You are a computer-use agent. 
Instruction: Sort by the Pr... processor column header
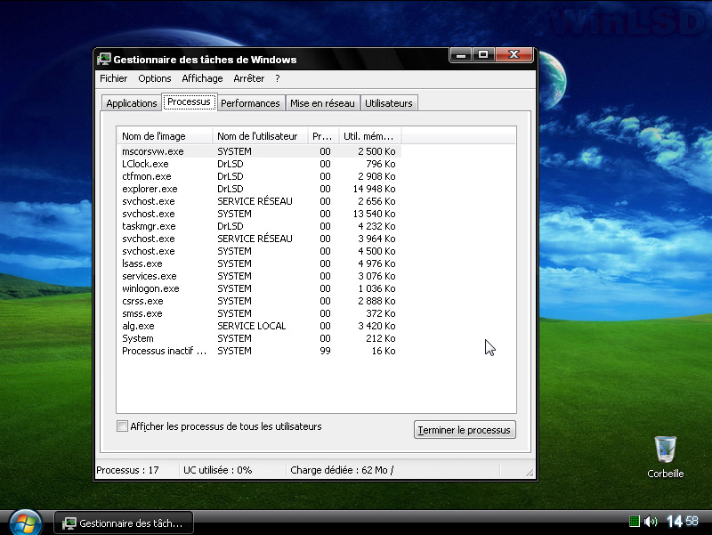point(323,136)
